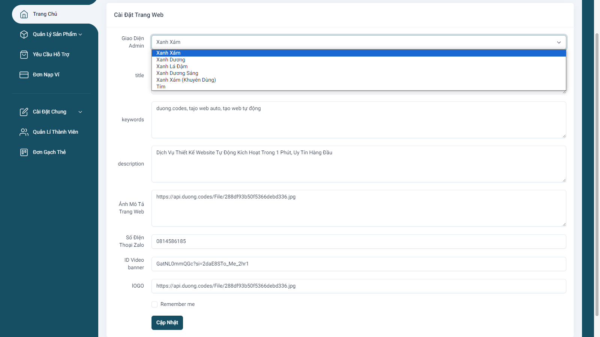This screenshot has width=600, height=337.
Task: Click the Cài Đặt Chung edit icon
Action: [24, 112]
